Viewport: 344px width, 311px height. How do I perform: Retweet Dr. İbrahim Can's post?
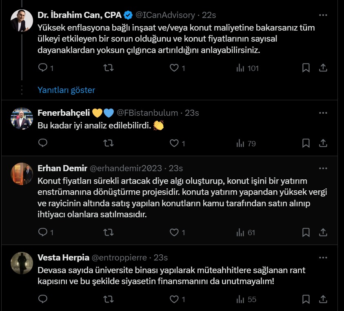(x=109, y=68)
